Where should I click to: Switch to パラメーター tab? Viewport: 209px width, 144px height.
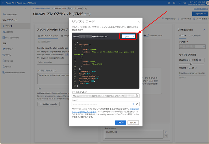pyautogui.click(x=195, y=35)
